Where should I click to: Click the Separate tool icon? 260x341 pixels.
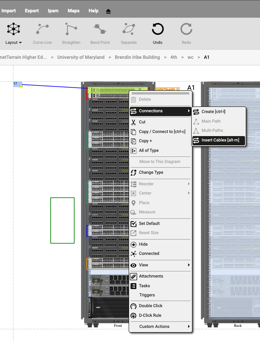pos(129,29)
